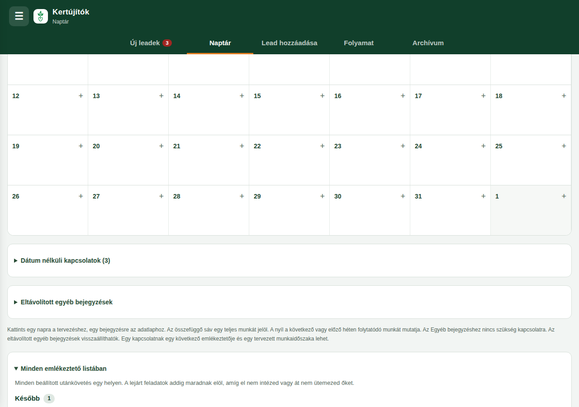Open the Új leadek tab
The width and height of the screenshot is (579, 407).
(151, 43)
